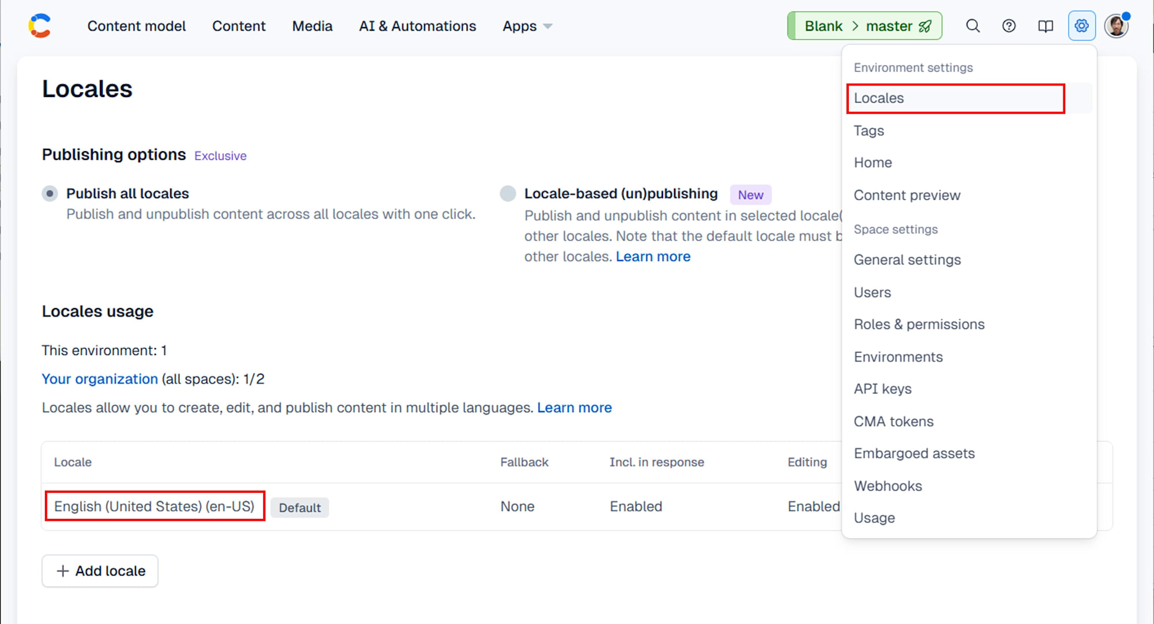Open Roles & permissions menu entry

[x=919, y=324]
